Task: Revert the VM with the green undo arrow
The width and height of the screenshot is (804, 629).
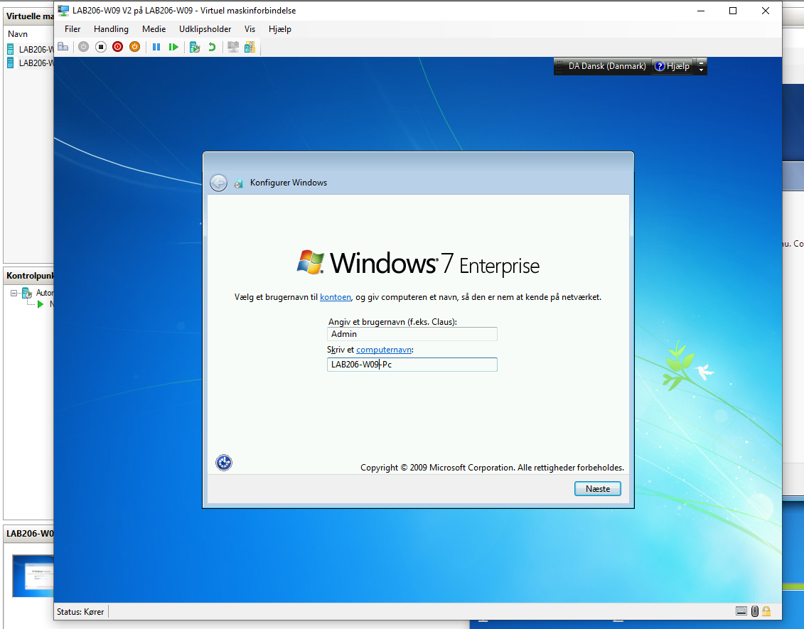Action: 212,47
